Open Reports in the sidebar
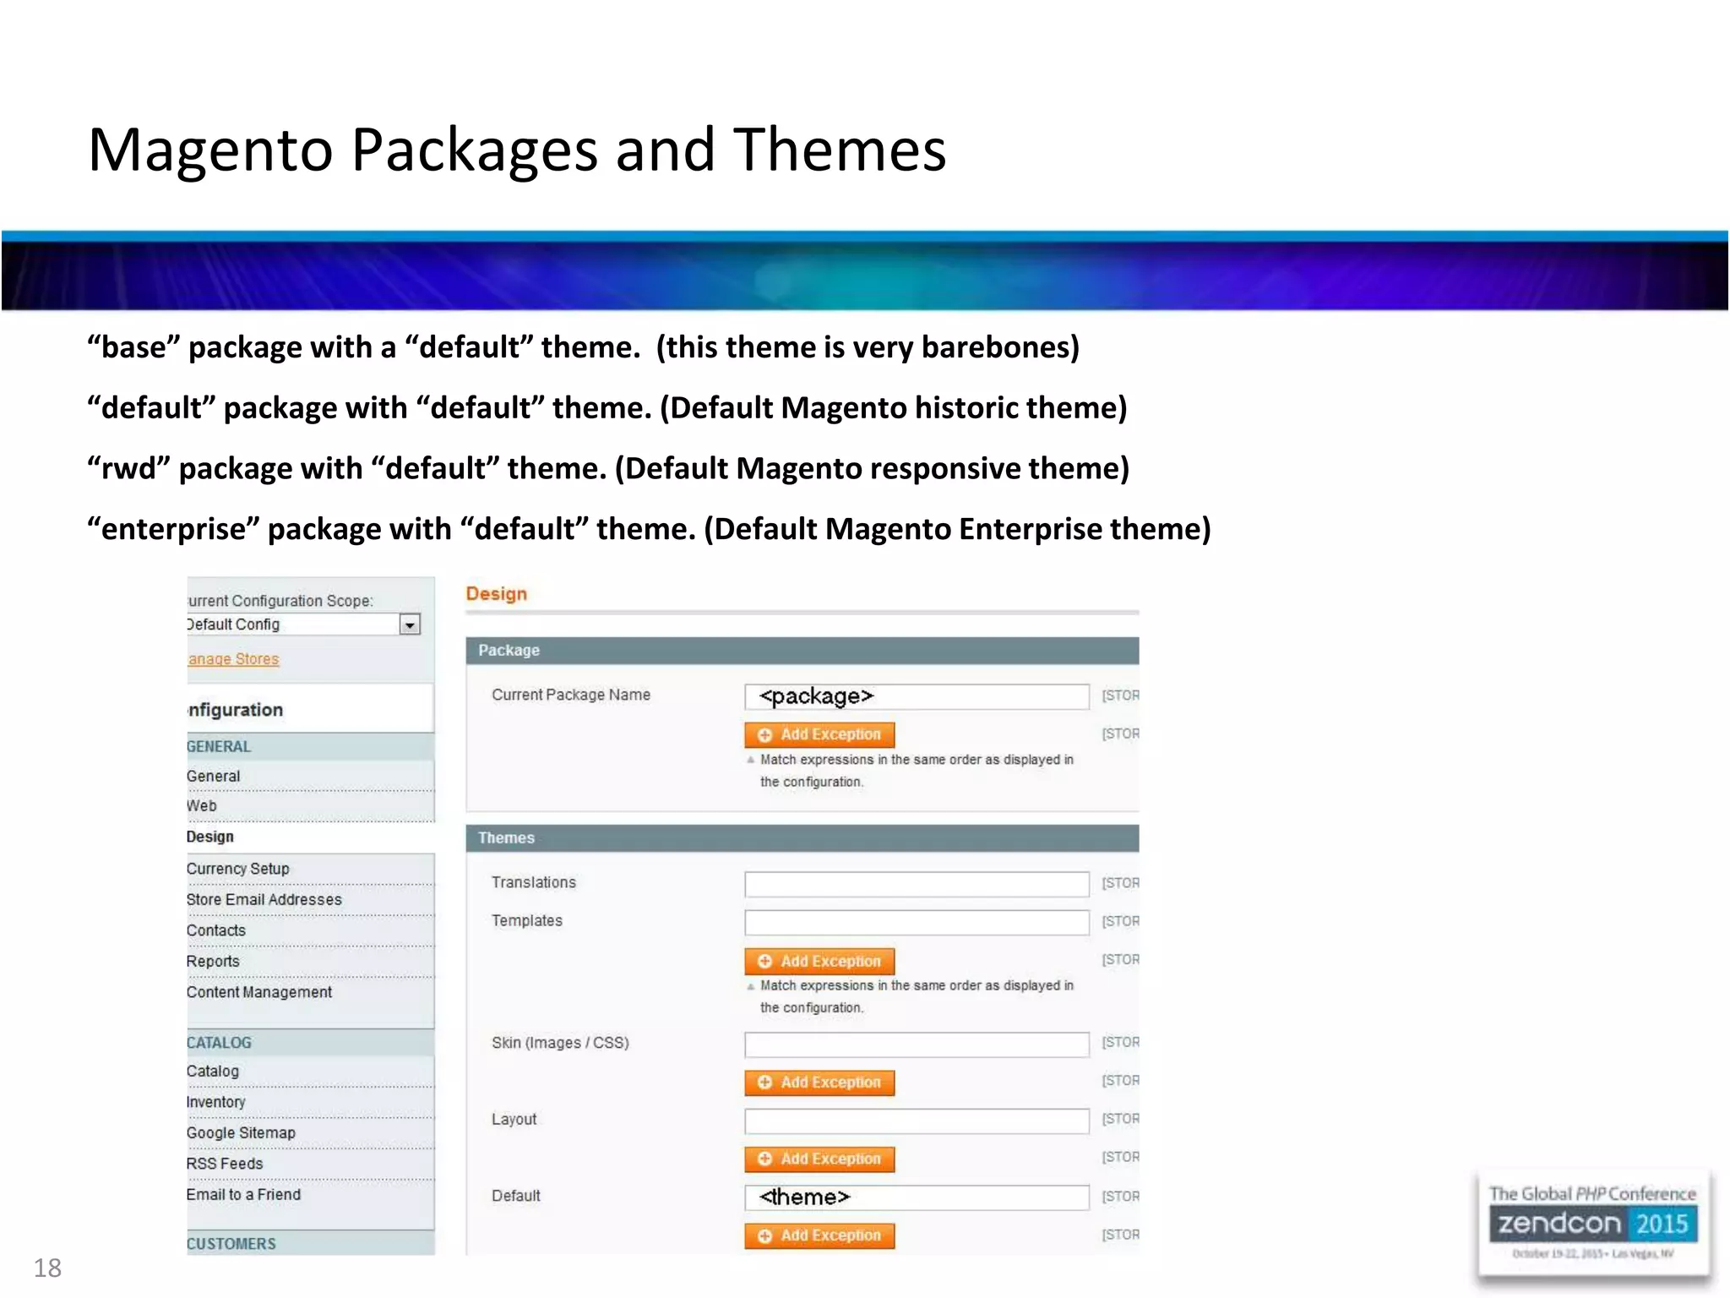The width and height of the screenshot is (1730, 1298). click(x=213, y=962)
